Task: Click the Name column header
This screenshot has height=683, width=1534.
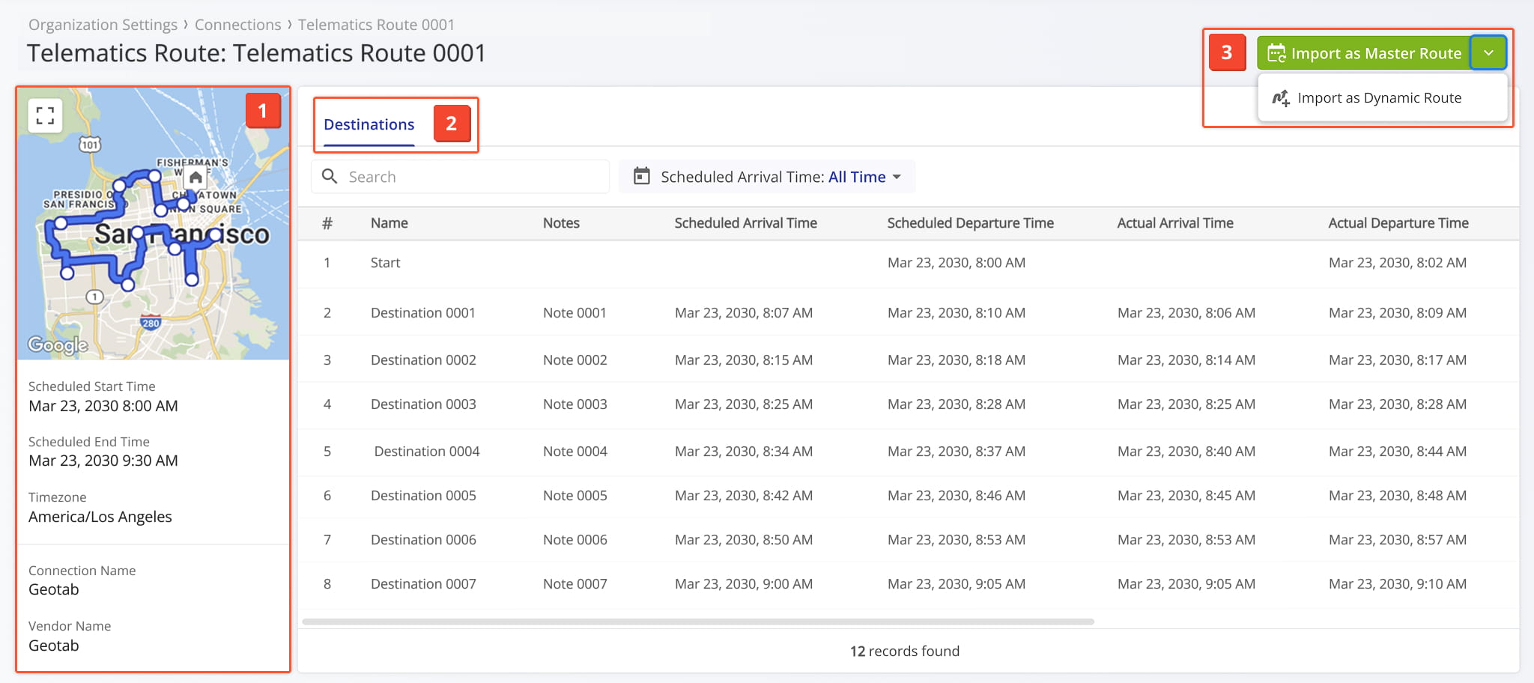Action: pos(389,223)
